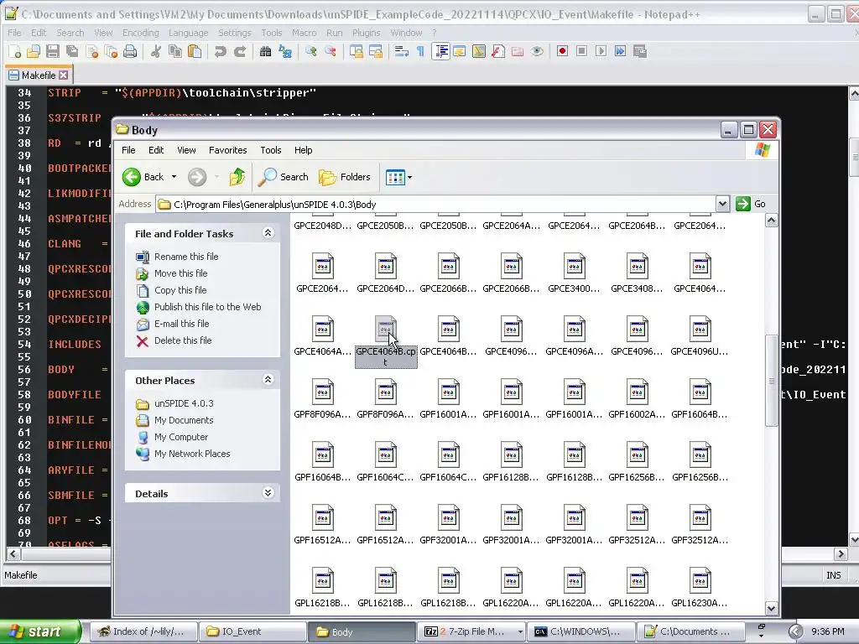Image resolution: width=859 pixels, height=644 pixels.
Task: Zoom in using the magnifier plus icon
Action: [311, 51]
